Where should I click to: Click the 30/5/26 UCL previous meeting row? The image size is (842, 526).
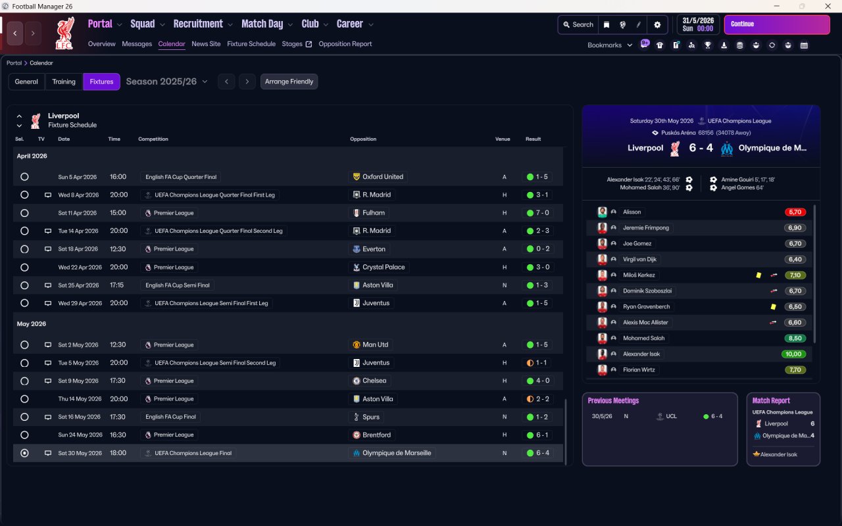(x=660, y=416)
